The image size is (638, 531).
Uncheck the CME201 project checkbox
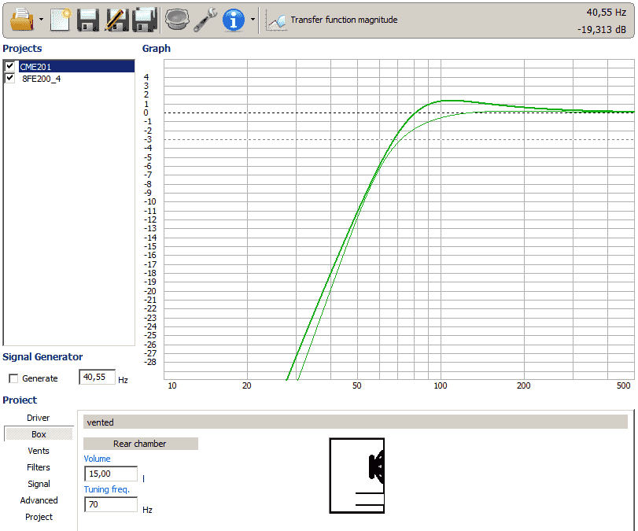(x=10, y=67)
